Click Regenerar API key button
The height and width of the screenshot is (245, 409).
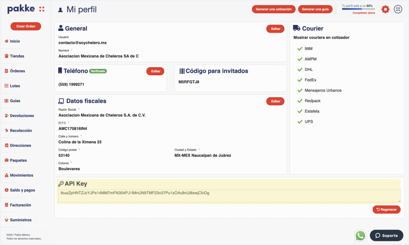(386, 209)
